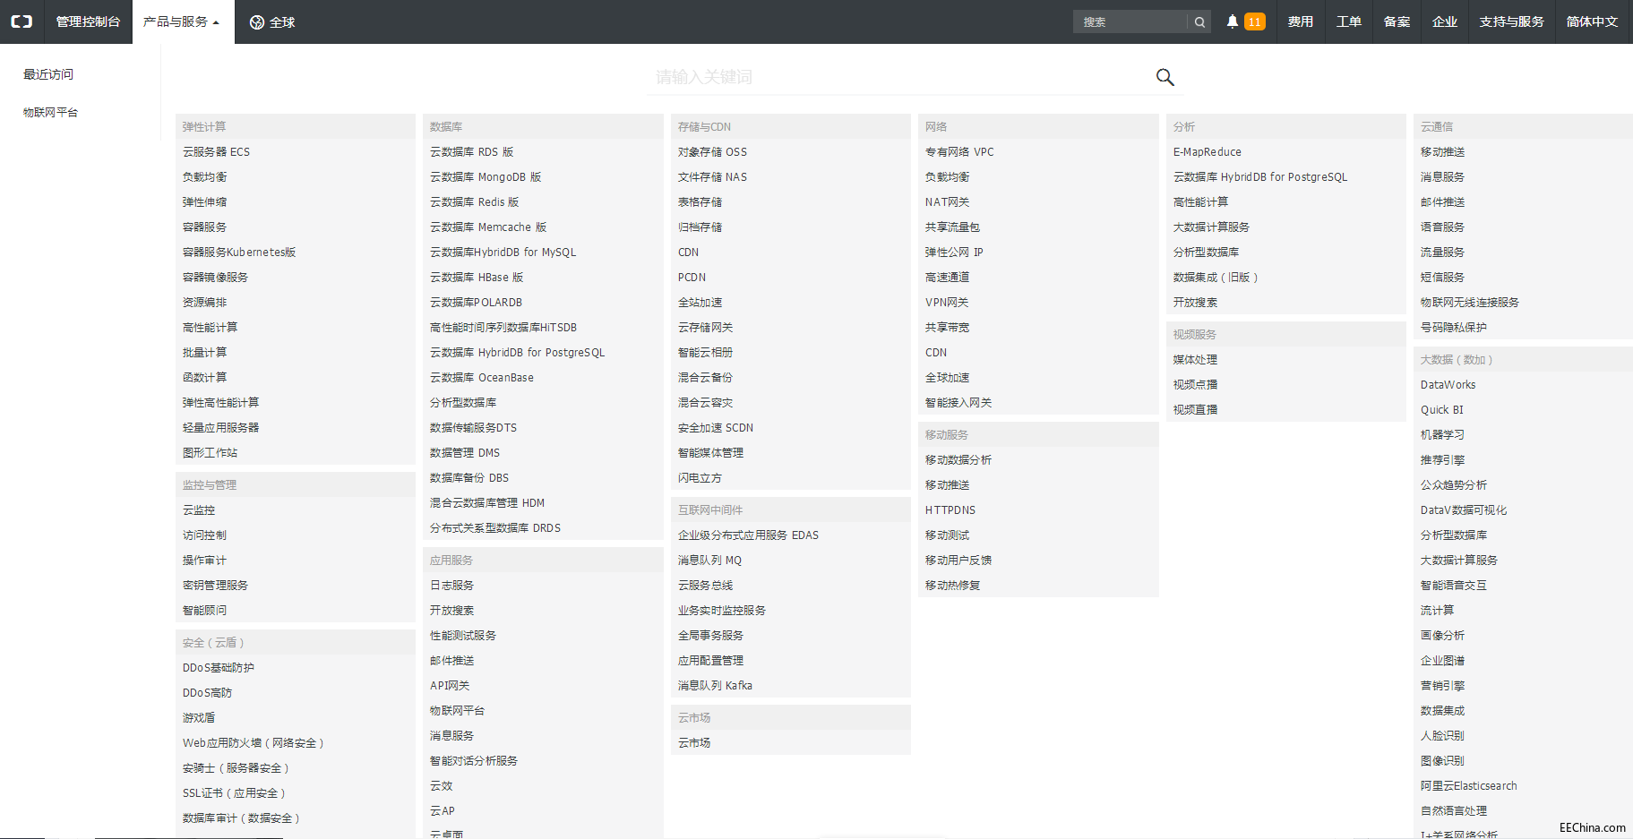Select 最近访问 in the left sidebar
The height and width of the screenshot is (839, 1633).
pos(48,74)
